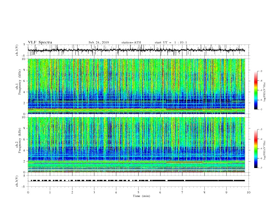Viewport: 280px width, 216px height.
Task: Click the VLF Spectra title text
Action: (x=40, y=42)
